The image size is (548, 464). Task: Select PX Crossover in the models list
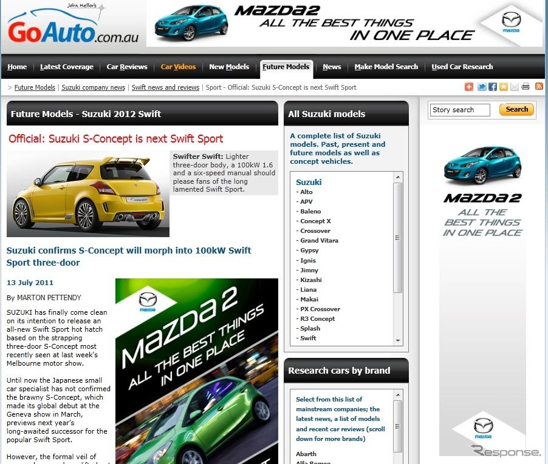320,309
